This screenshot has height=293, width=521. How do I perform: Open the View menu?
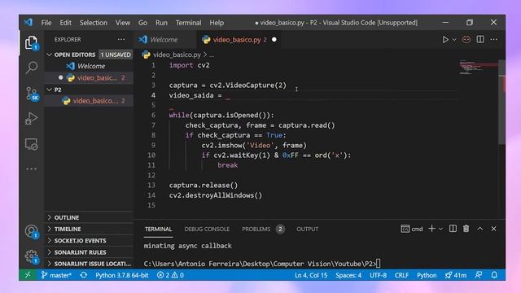(123, 23)
